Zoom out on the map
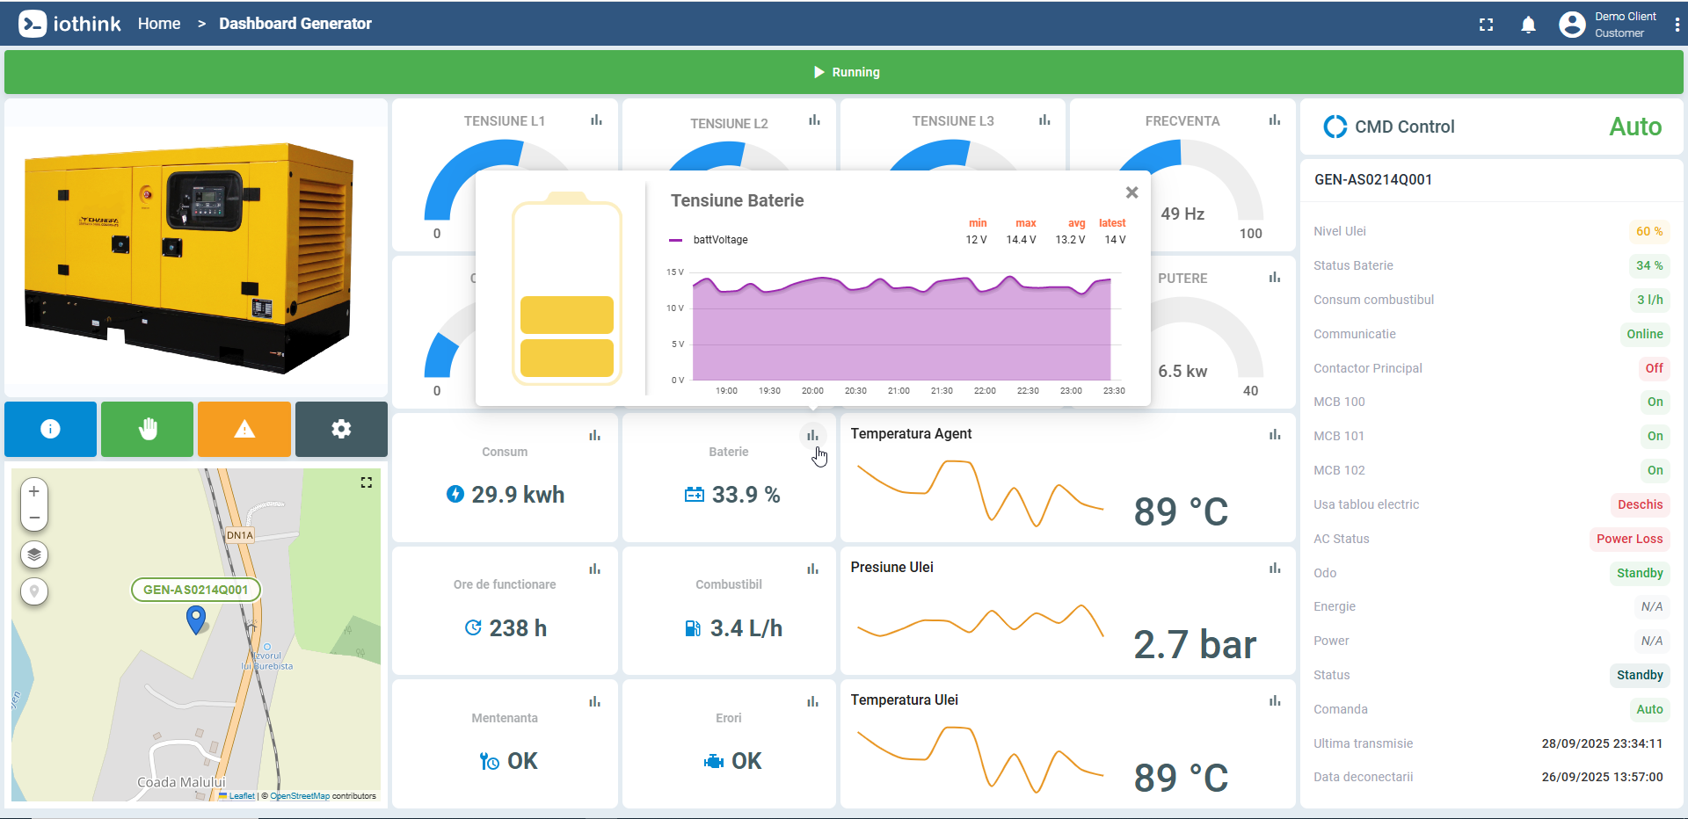Viewport: 1688px width, 819px height. click(34, 518)
